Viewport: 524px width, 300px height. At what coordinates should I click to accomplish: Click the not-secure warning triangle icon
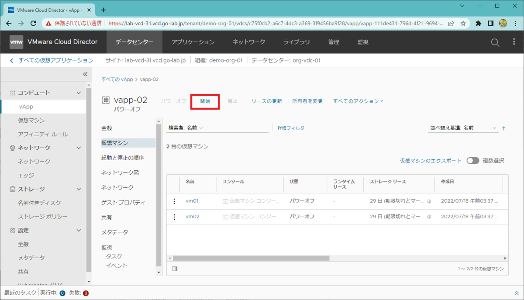coord(48,23)
